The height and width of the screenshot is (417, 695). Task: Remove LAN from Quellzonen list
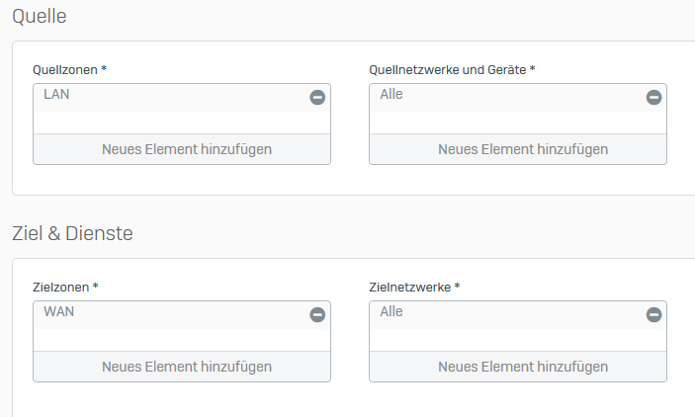[x=317, y=97]
